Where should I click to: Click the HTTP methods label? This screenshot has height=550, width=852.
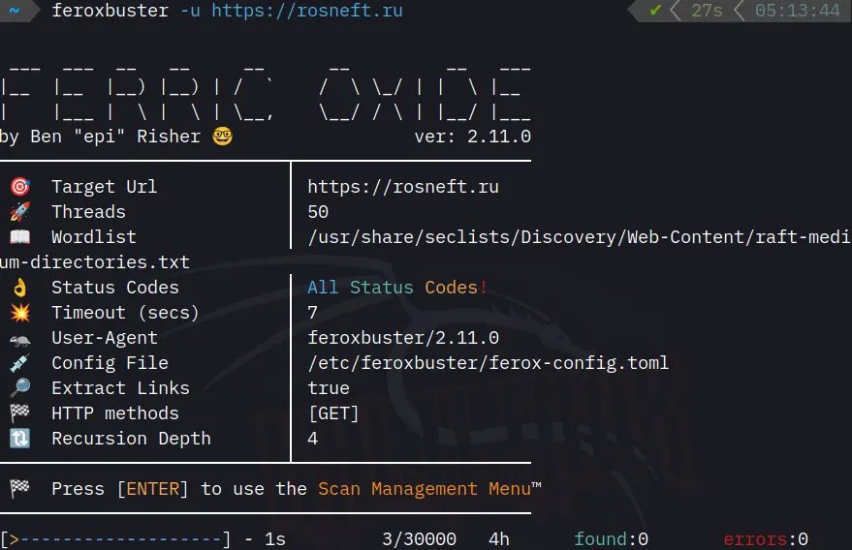click(115, 413)
